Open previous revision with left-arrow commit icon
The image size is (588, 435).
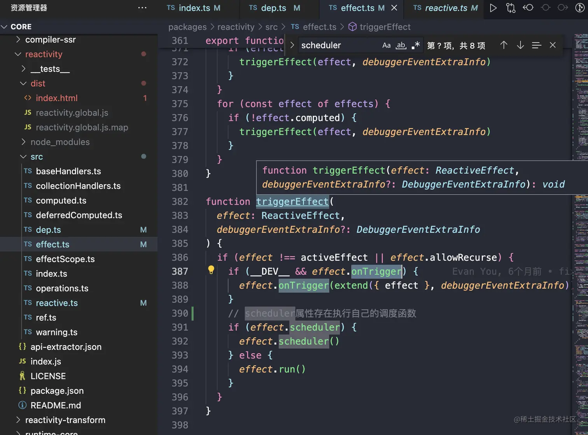tap(528, 8)
